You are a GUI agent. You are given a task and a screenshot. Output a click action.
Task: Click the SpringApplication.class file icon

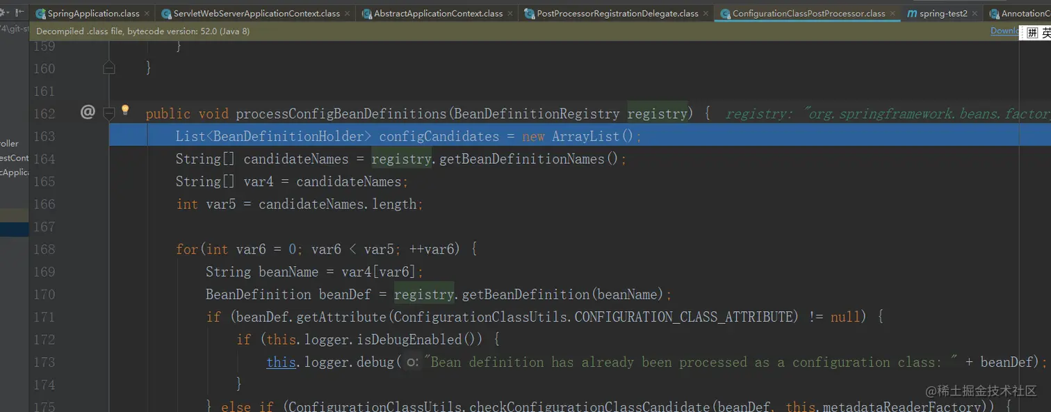(40, 13)
